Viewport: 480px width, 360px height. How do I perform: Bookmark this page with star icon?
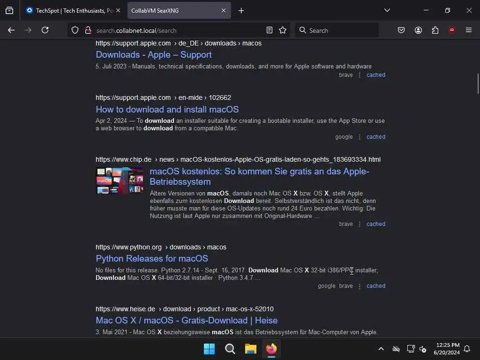283,30
